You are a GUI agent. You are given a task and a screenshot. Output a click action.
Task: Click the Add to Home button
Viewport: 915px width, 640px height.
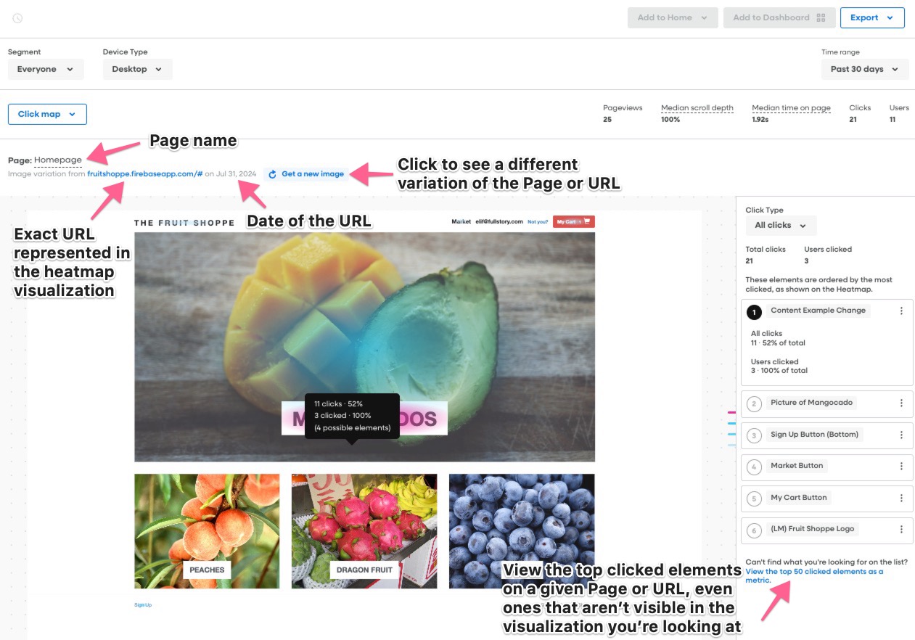672,18
